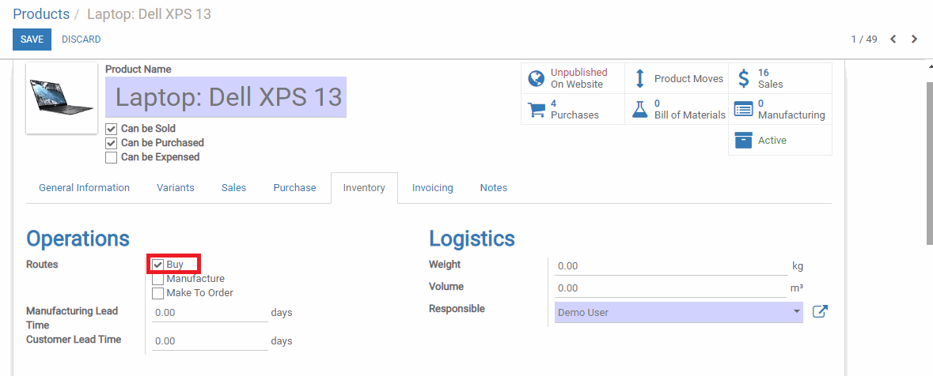This screenshot has width=933, height=376.
Task: Go to next product record arrow
Action: 915,39
